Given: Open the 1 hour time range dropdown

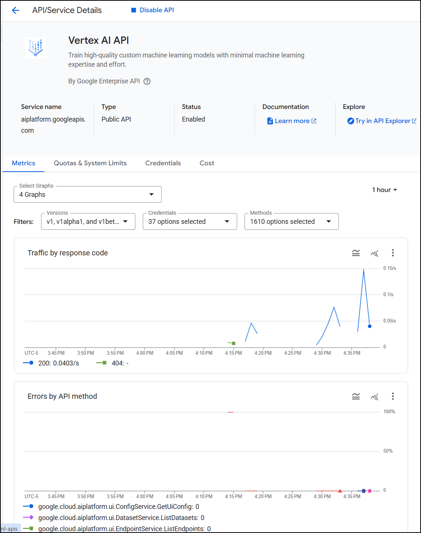Looking at the screenshot, I should click(385, 190).
